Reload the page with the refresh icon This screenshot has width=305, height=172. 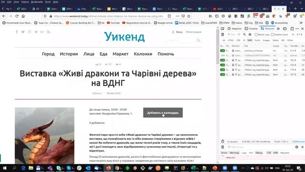pos(17,16)
